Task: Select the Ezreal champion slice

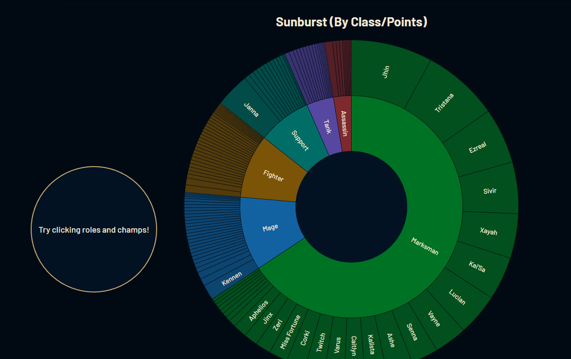Action: 477,147
